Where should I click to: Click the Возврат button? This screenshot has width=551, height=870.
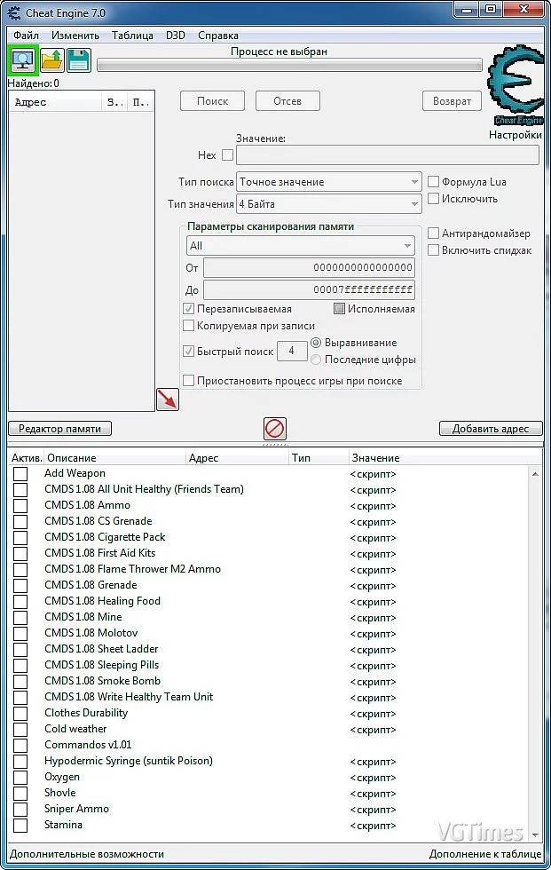(x=452, y=101)
